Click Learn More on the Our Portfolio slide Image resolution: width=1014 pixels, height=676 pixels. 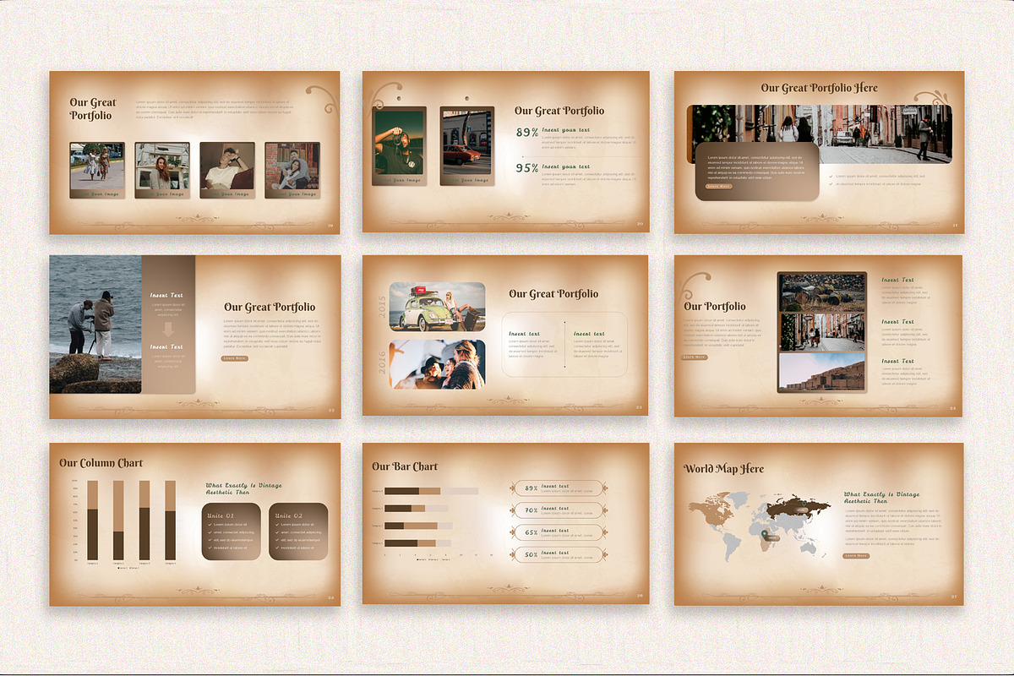[695, 357]
